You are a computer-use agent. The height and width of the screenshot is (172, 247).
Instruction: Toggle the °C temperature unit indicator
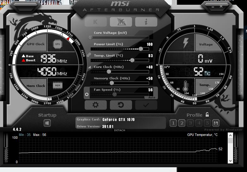tap(207, 73)
